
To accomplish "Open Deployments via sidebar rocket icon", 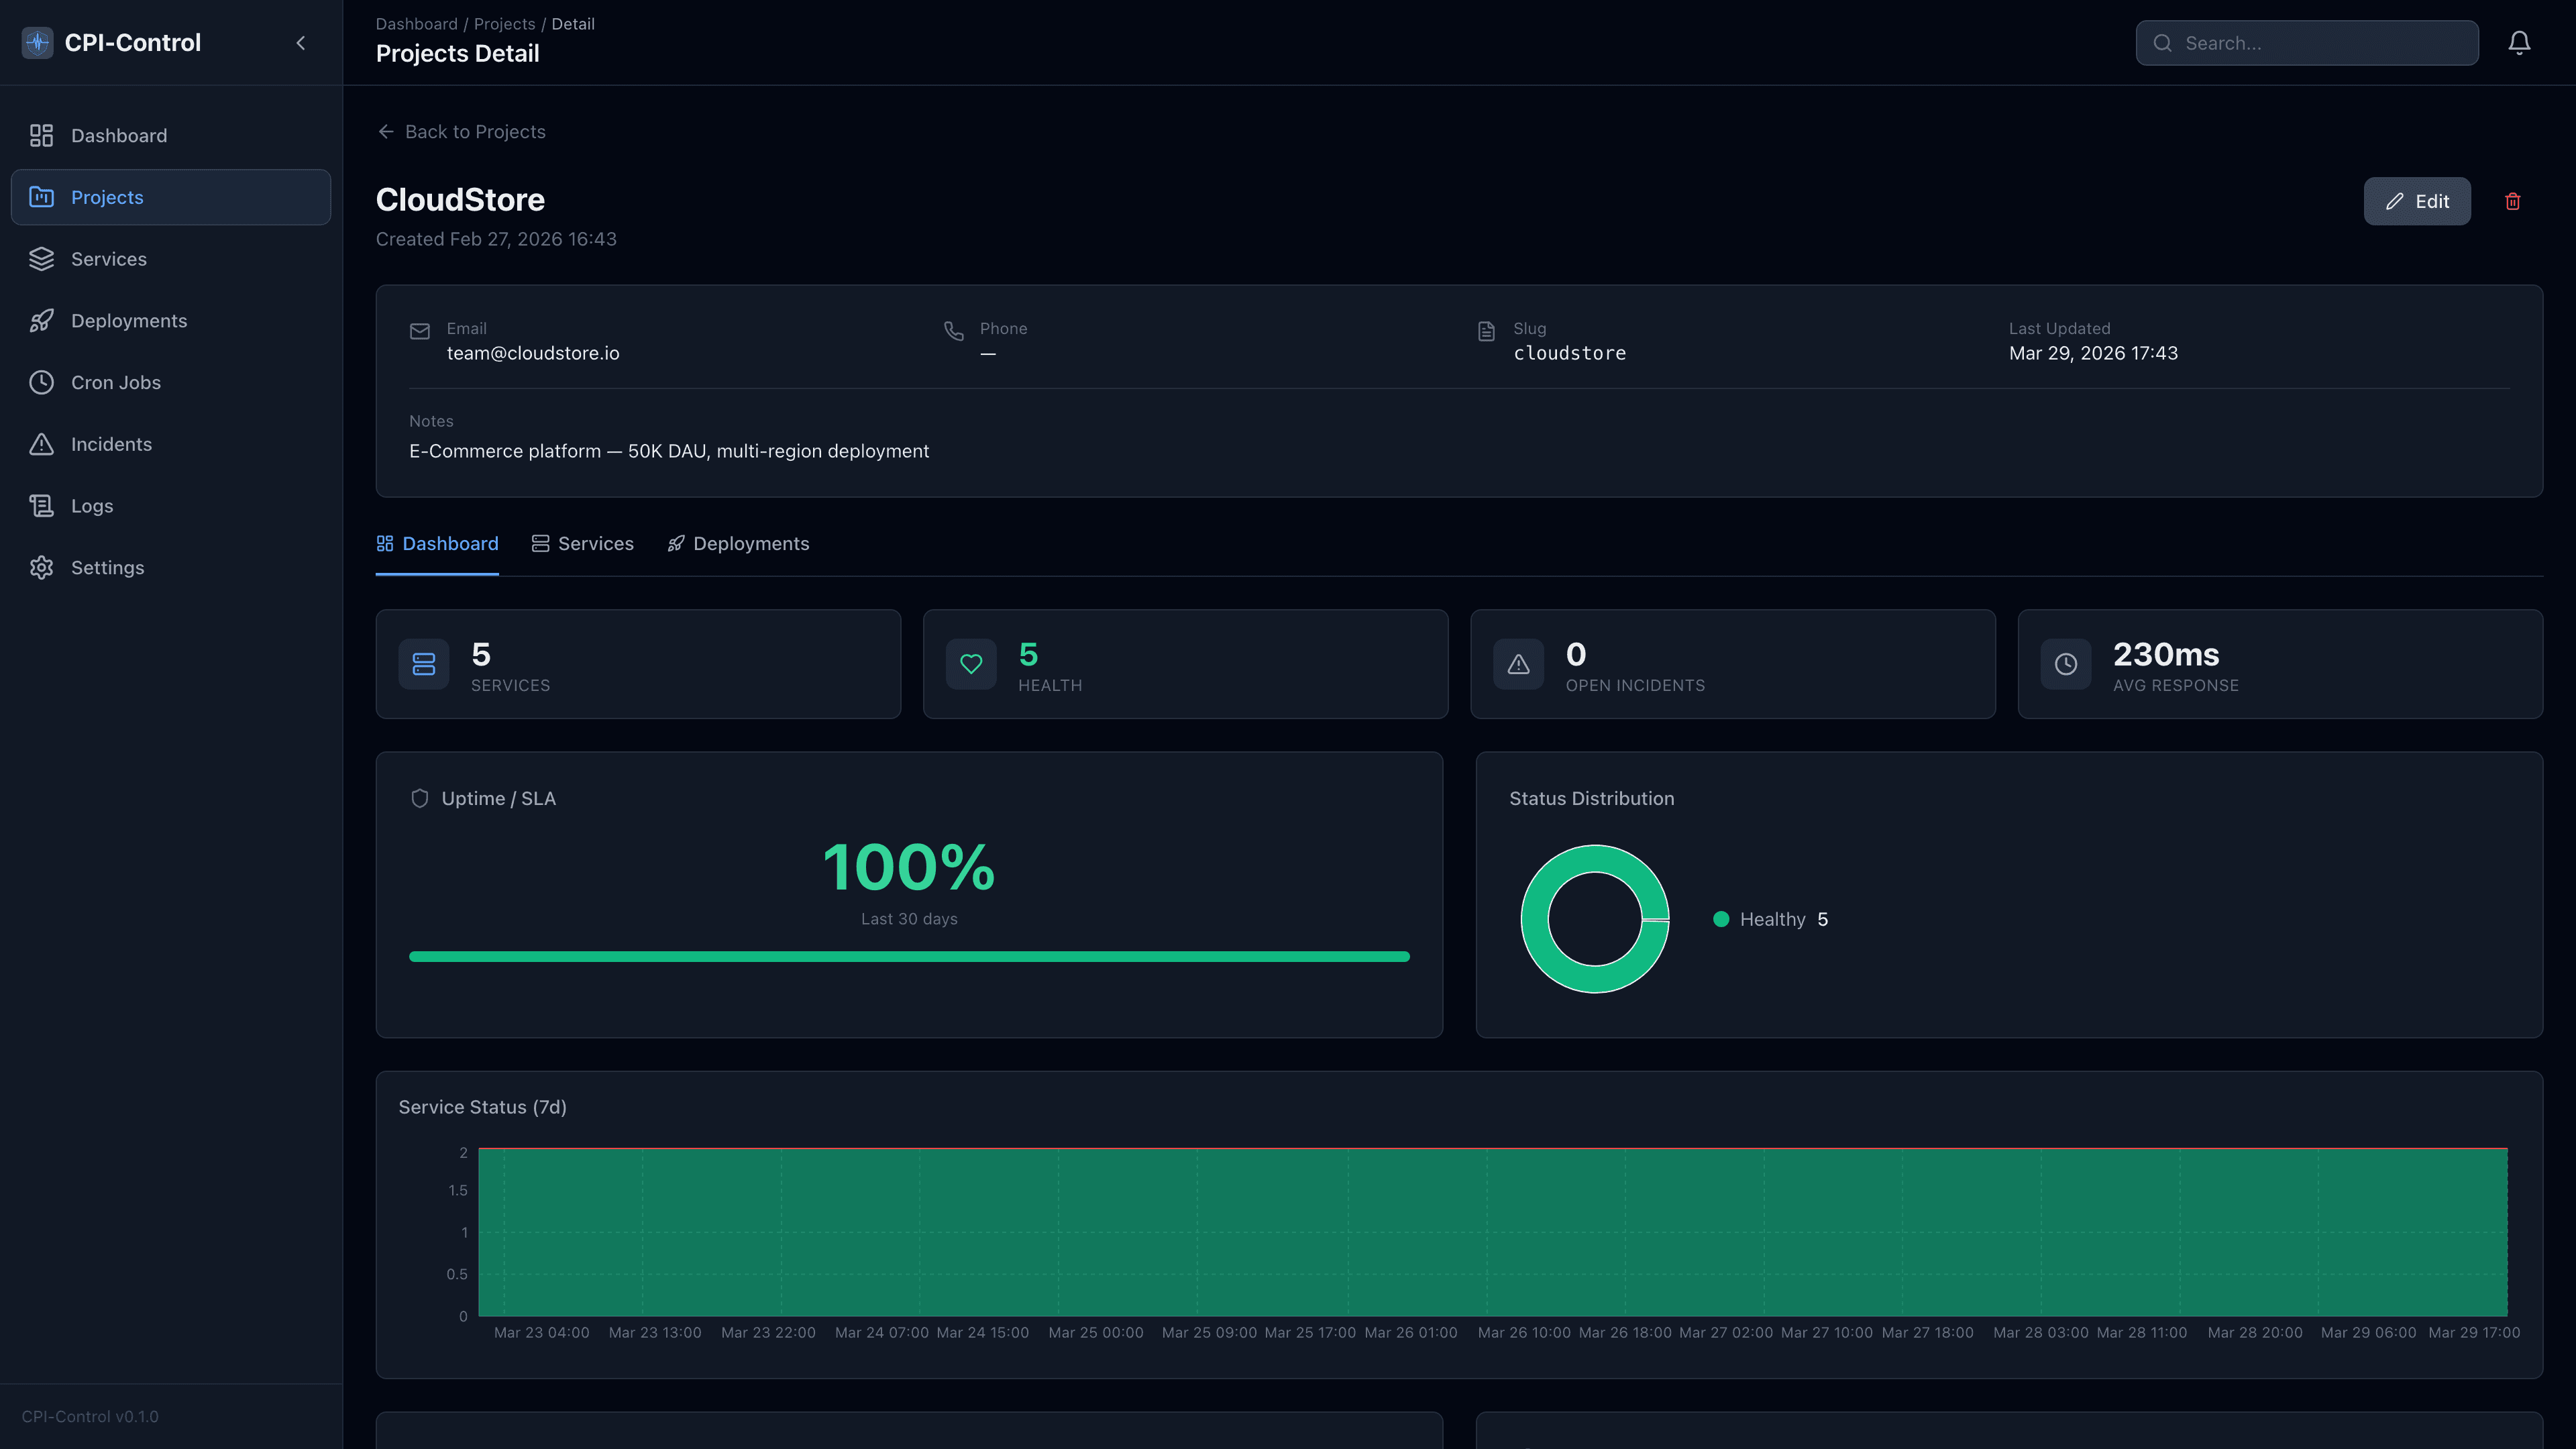I will [x=41, y=321].
